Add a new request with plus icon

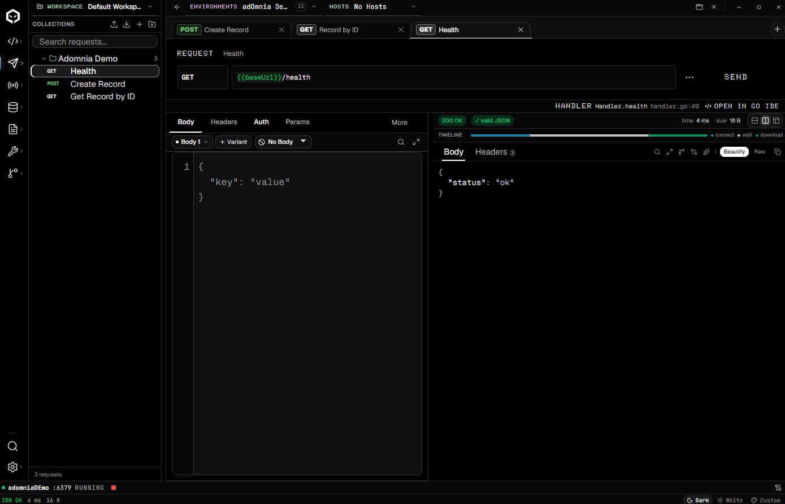pos(140,24)
